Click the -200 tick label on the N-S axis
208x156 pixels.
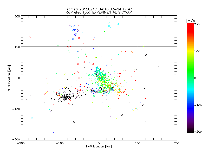pos(16,139)
